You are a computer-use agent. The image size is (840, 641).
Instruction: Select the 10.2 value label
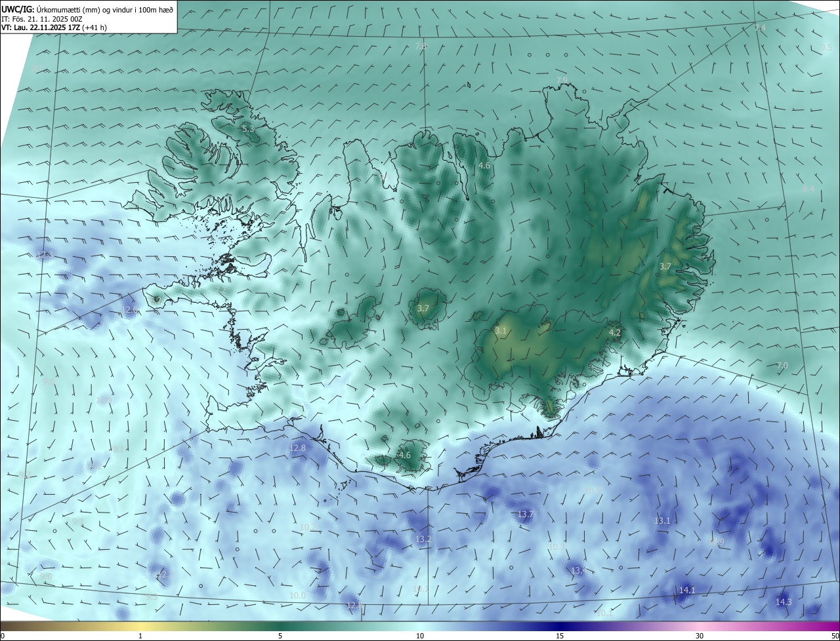(x=308, y=527)
